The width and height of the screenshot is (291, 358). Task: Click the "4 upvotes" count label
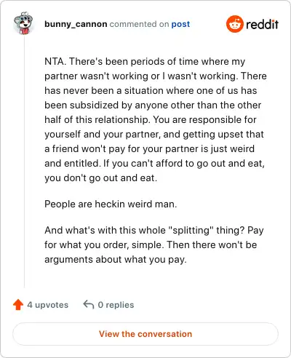click(48, 305)
